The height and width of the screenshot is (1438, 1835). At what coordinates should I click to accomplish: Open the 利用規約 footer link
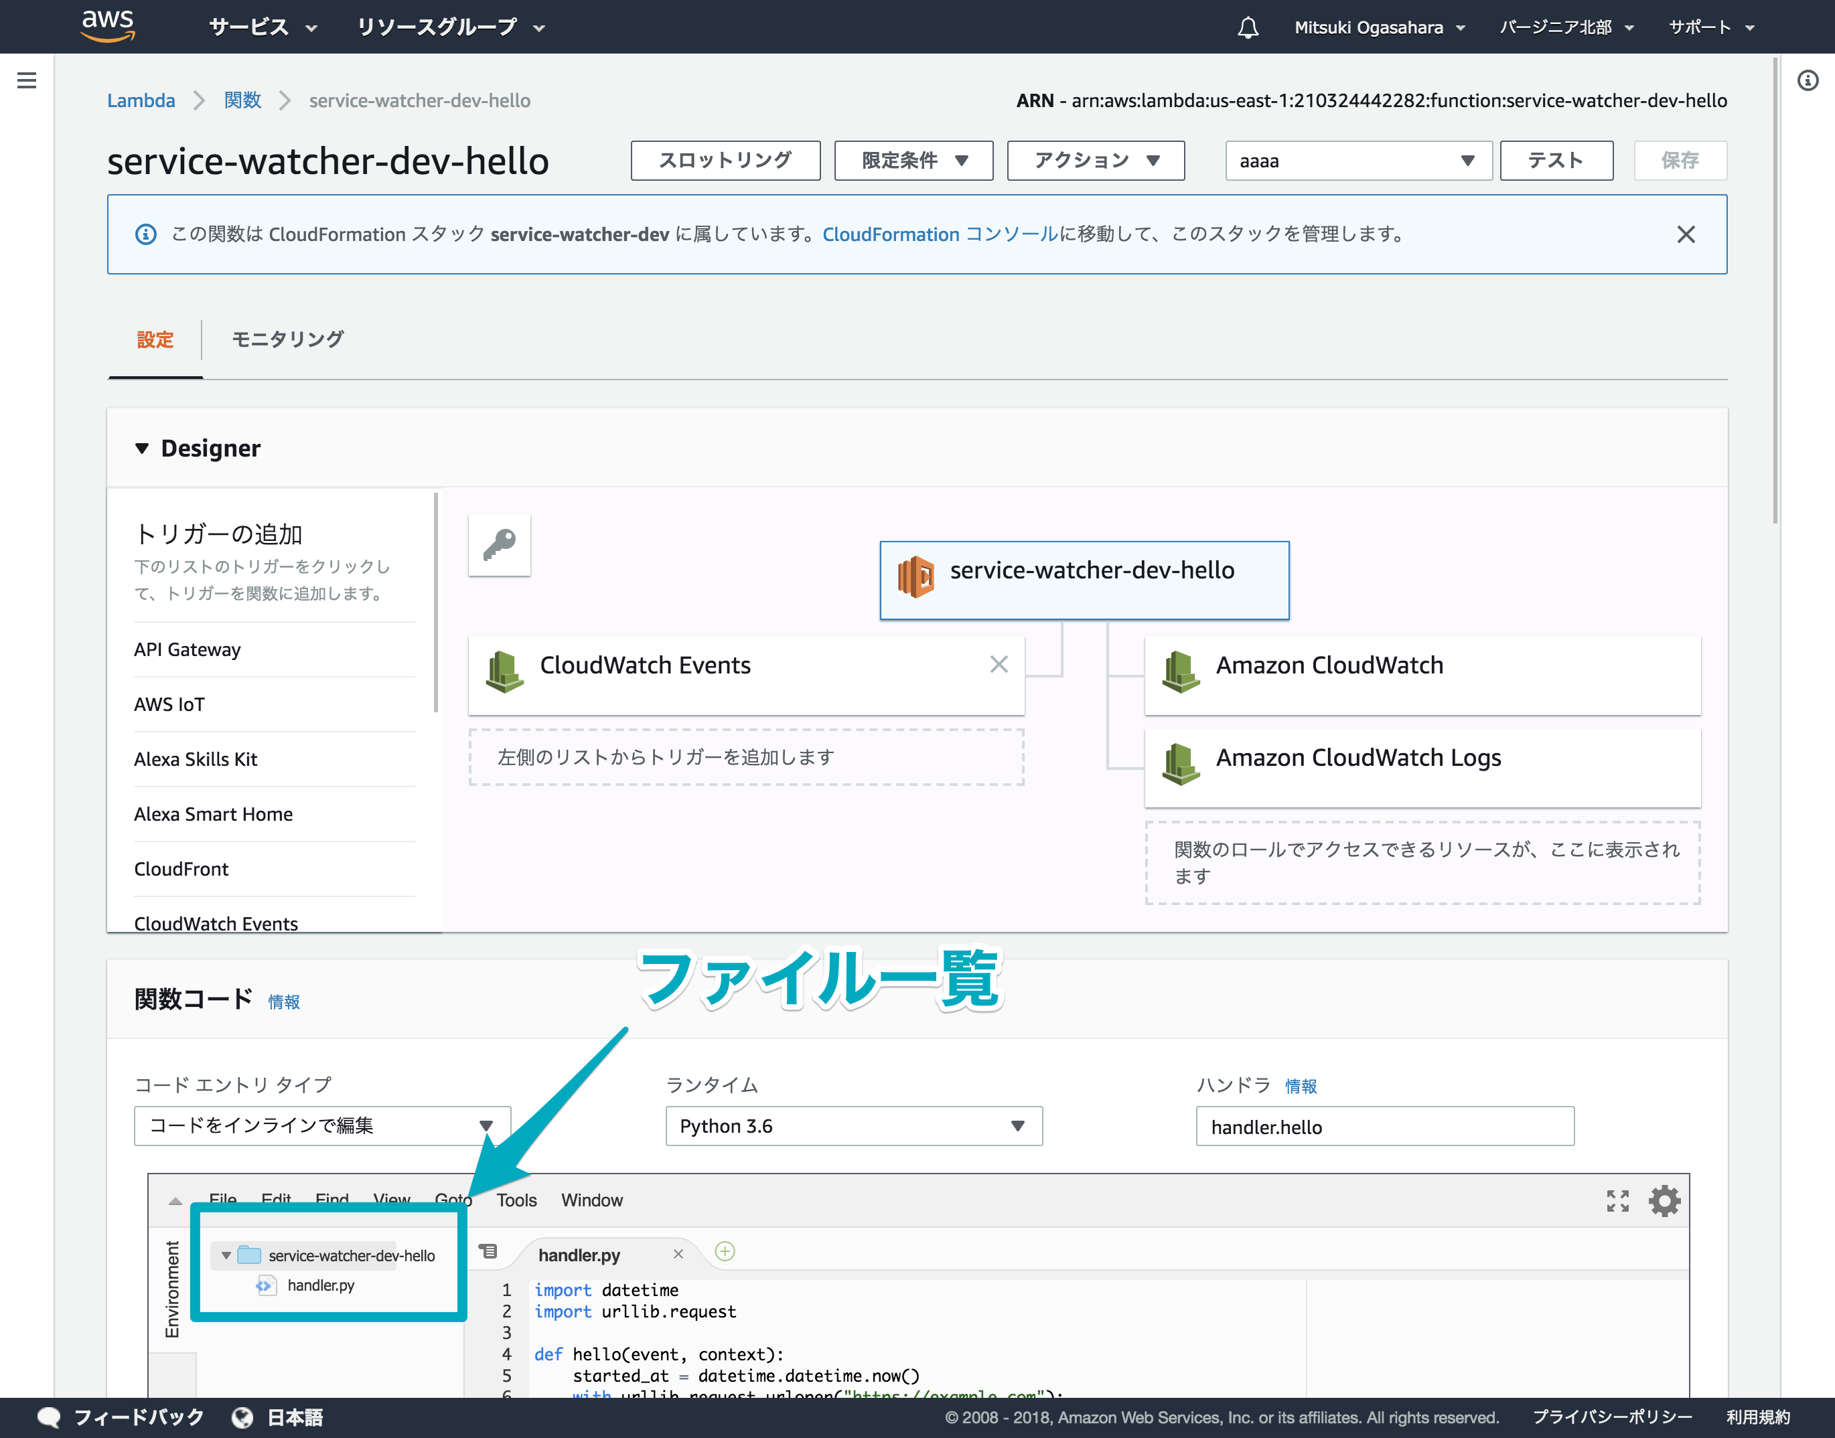[x=1757, y=1418]
